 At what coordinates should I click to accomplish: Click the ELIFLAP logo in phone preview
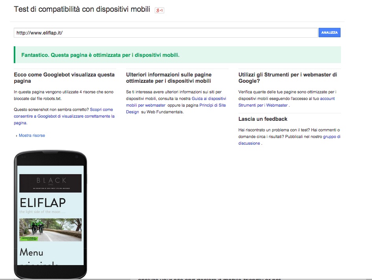tap(43, 203)
